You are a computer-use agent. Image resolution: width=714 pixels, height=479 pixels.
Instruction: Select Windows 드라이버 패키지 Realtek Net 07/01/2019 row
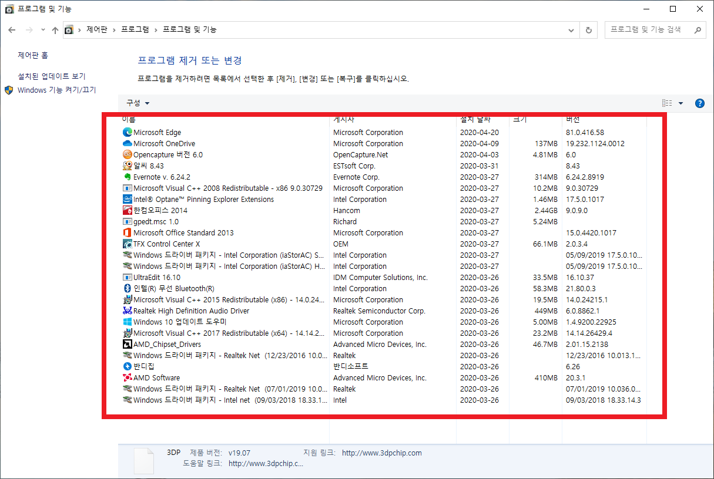point(382,389)
